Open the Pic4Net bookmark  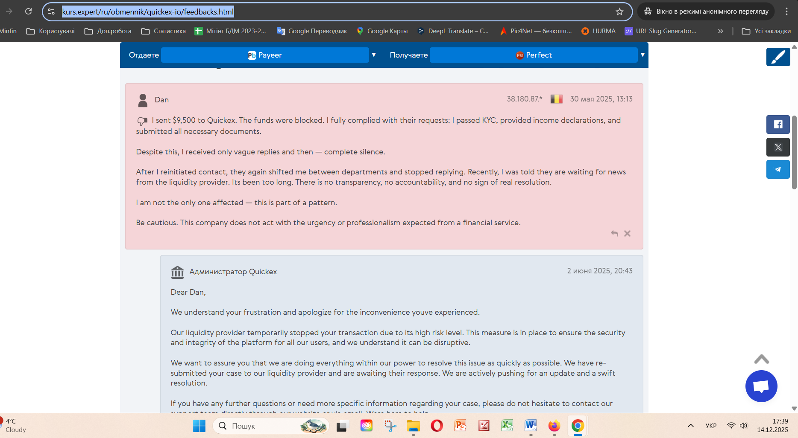536,31
